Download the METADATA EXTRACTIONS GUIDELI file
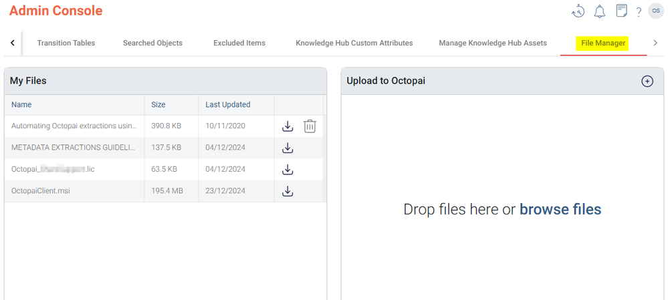Screen dimensions: 668x300 [x=288, y=148]
